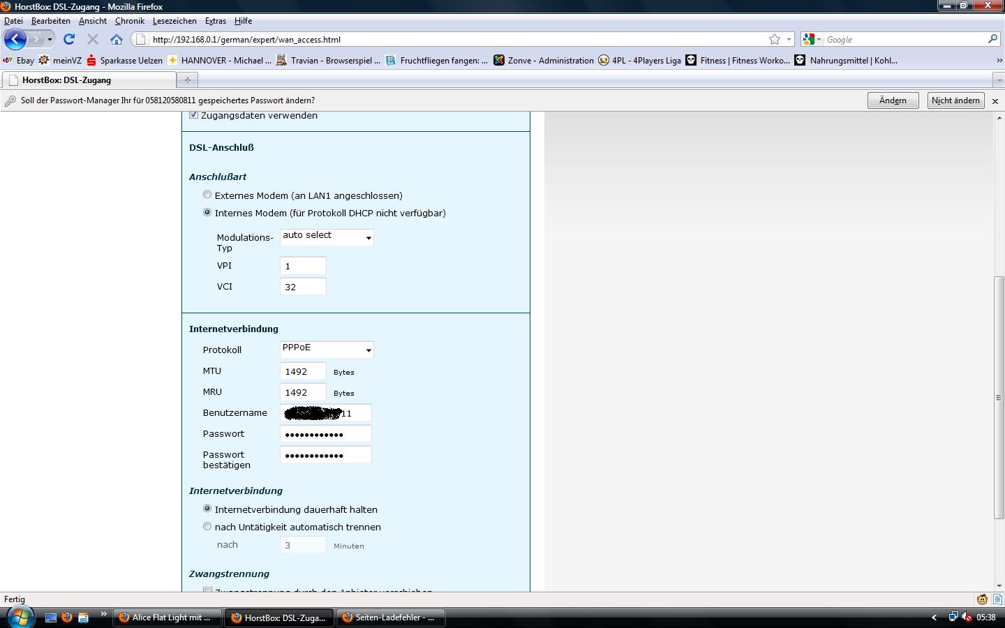The image size is (1005, 628).
Task: Reload the current page
Action: [68, 40]
